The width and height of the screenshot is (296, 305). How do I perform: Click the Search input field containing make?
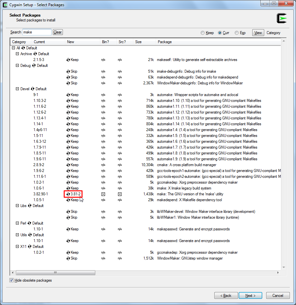[x=37, y=32]
